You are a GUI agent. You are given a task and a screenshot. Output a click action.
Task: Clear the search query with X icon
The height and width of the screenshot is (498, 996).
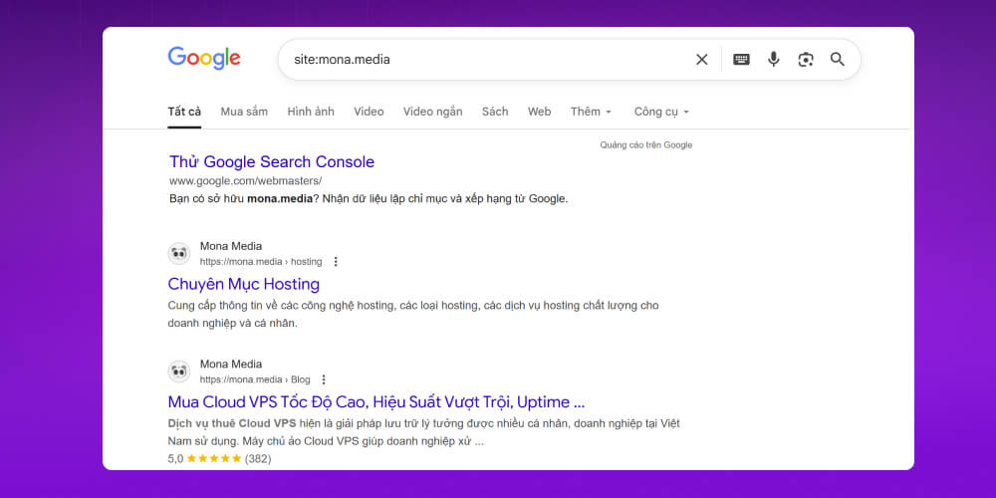click(x=702, y=60)
